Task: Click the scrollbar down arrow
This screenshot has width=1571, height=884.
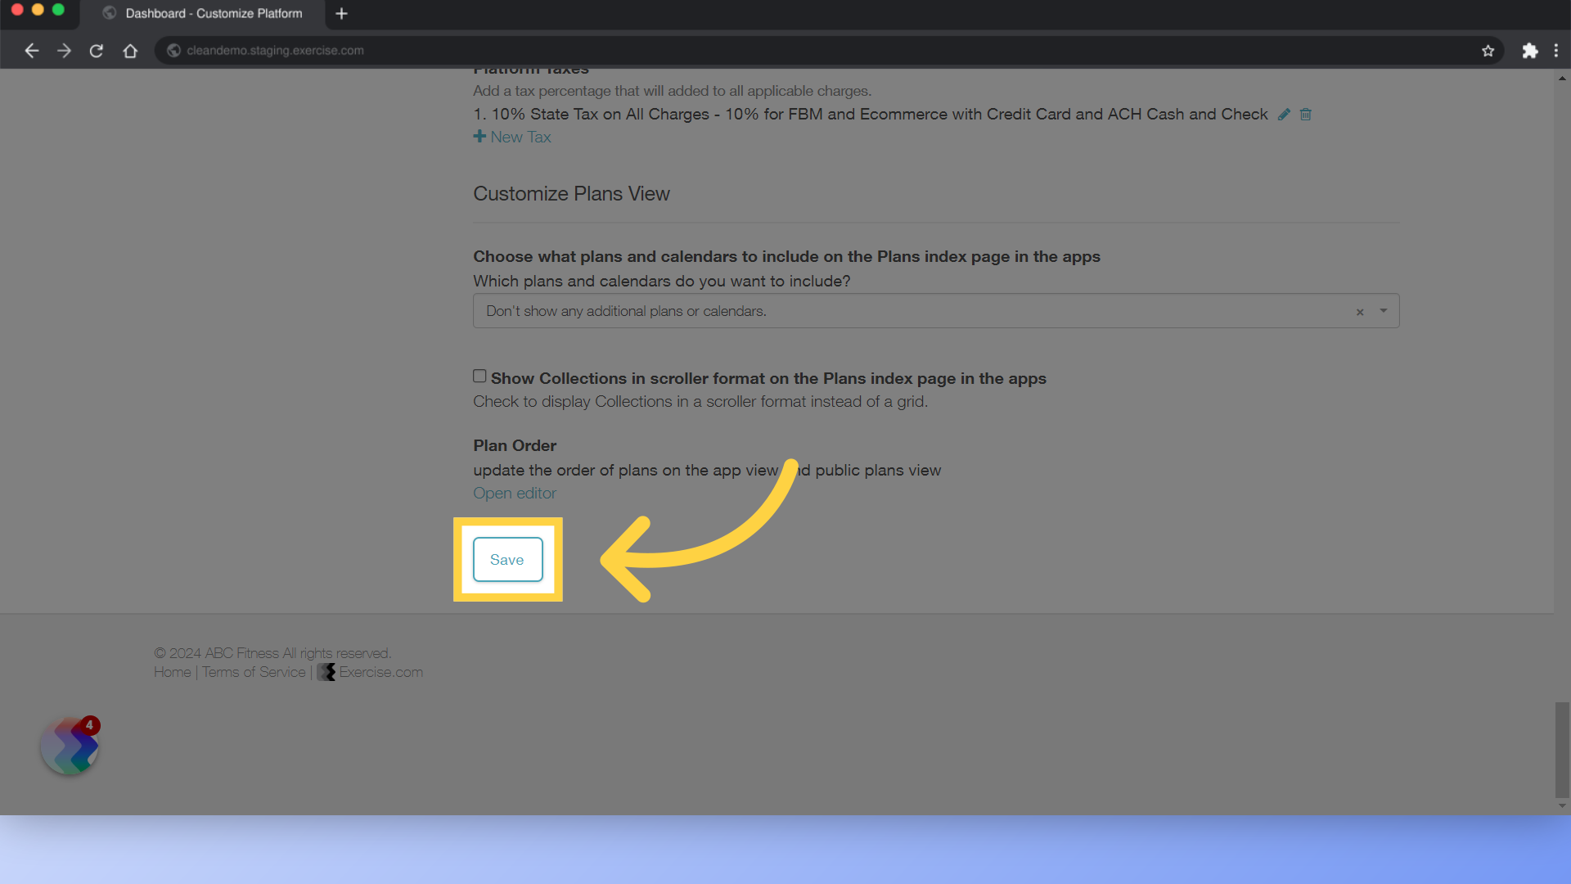Action: coord(1562,806)
